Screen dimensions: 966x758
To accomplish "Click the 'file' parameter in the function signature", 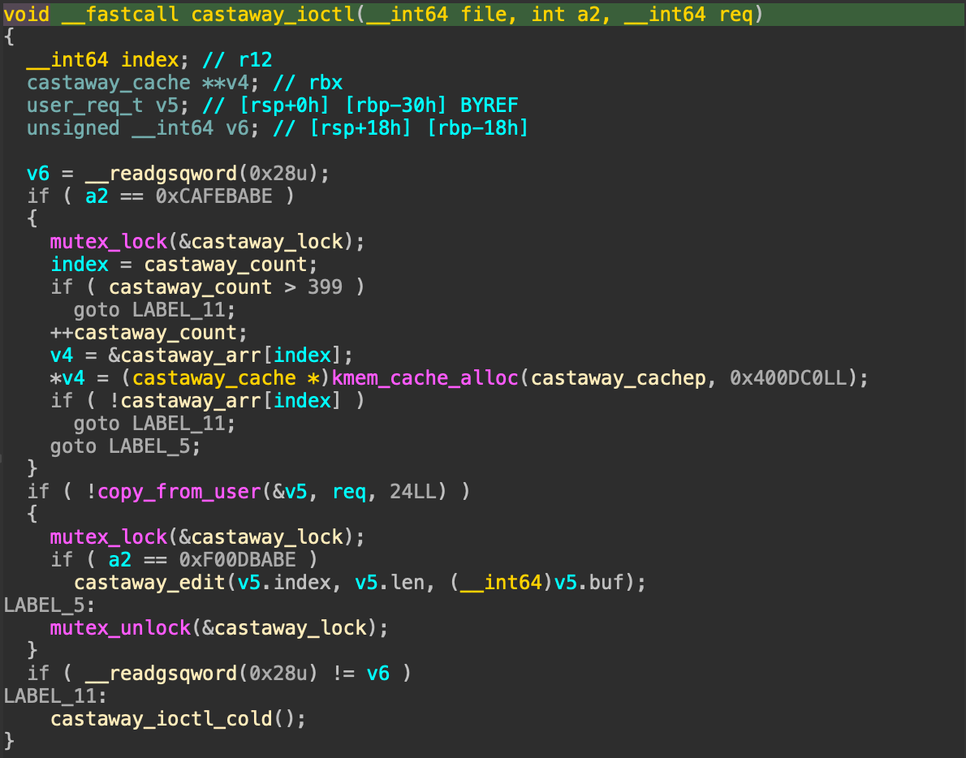I will click(x=484, y=14).
